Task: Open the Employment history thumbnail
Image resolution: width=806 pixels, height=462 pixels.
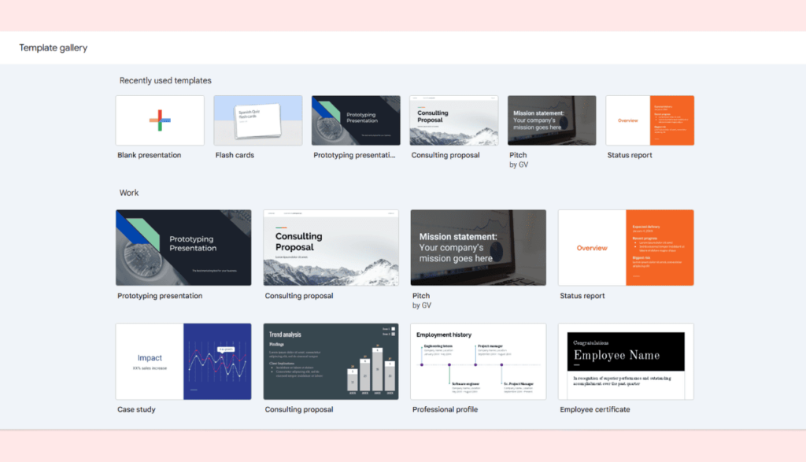Action: [478, 361]
